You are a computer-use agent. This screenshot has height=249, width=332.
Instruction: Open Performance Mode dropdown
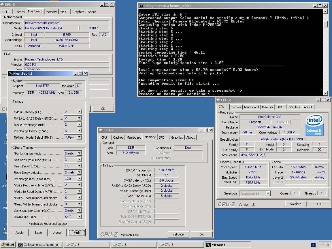pyautogui.click(x=80, y=153)
